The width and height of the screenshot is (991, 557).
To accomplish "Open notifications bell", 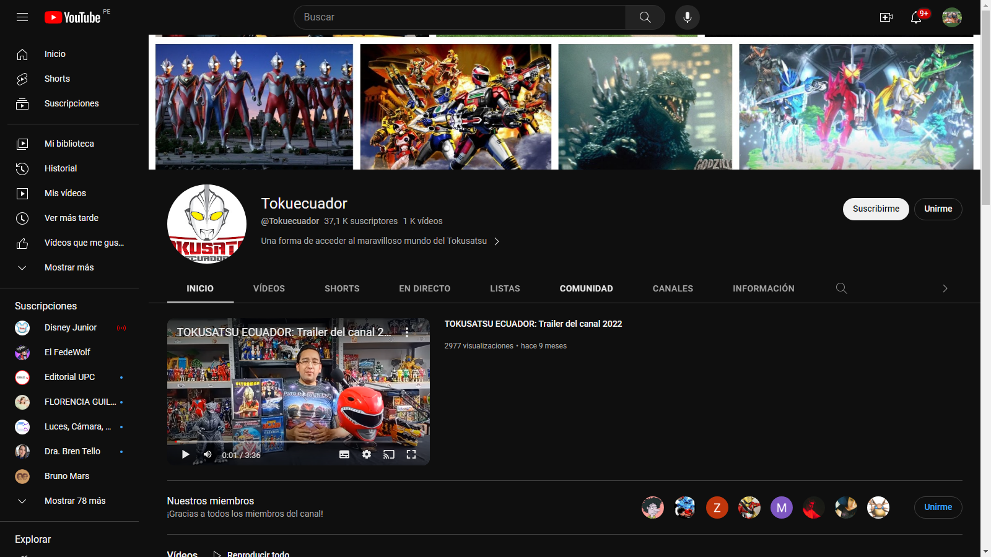I will pos(916,17).
